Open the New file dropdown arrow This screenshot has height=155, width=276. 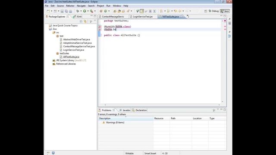[x=52, y=11]
